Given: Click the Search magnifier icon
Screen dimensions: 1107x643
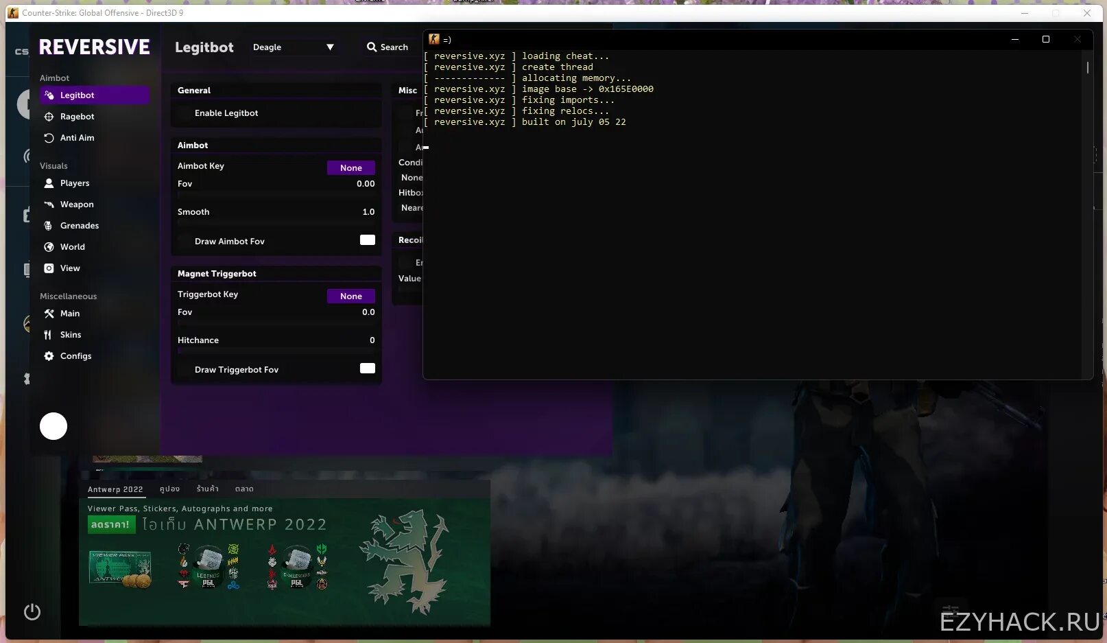Looking at the screenshot, I should (x=372, y=47).
